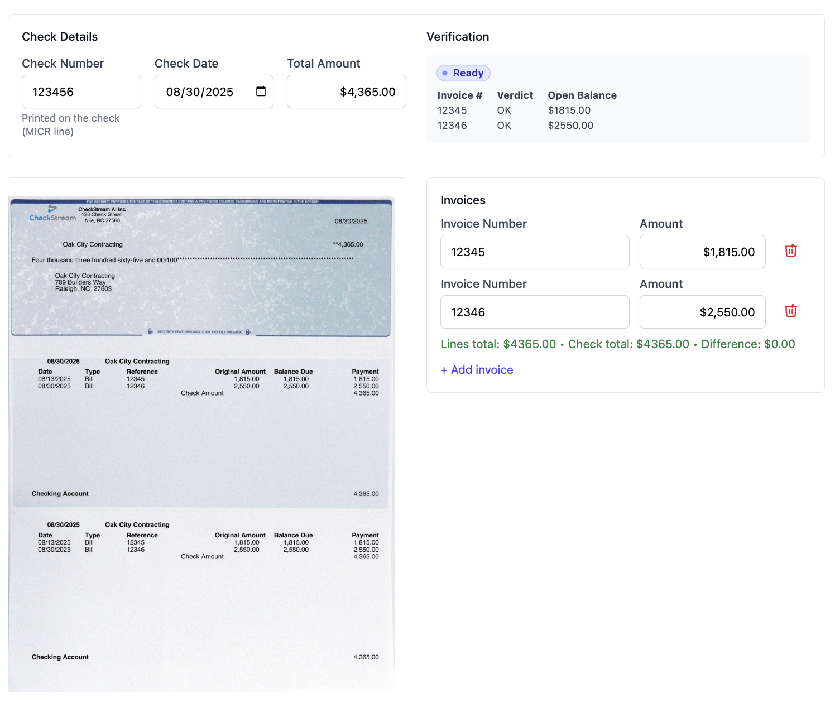Click the Invoices panel heading
Screen dimensions: 835x703
tap(463, 200)
